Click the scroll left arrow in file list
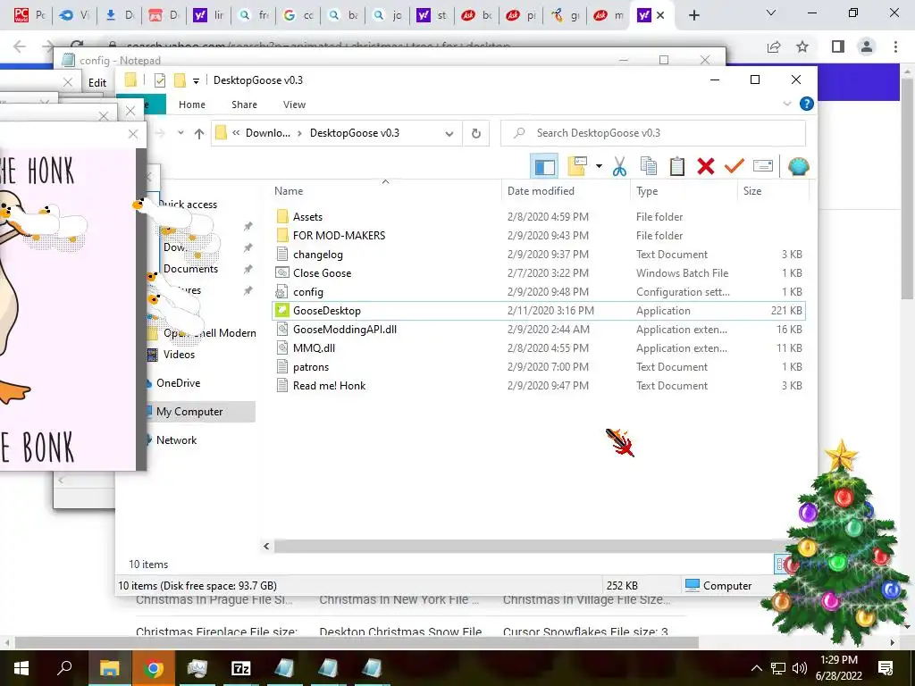The width and height of the screenshot is (915, 686). point(266,547)
